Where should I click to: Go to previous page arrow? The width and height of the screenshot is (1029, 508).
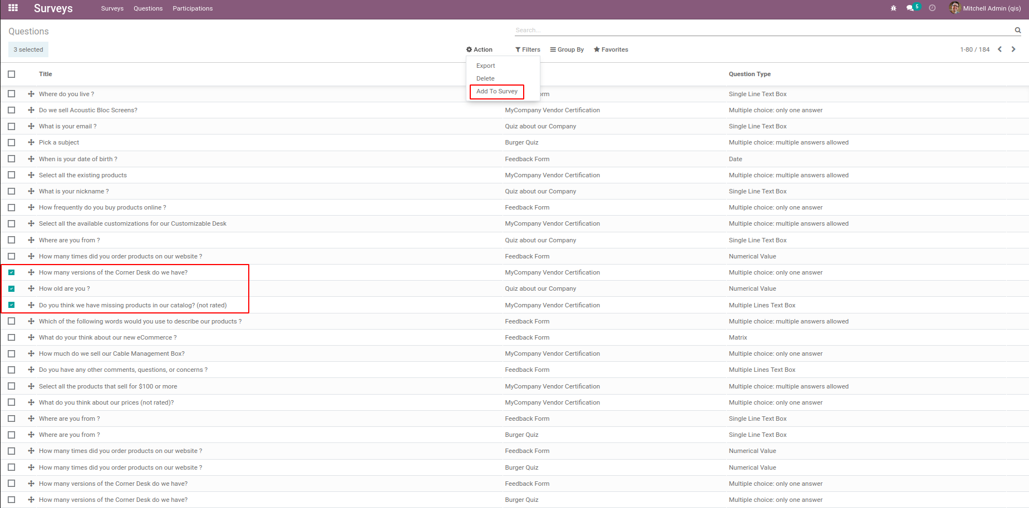1000,49
